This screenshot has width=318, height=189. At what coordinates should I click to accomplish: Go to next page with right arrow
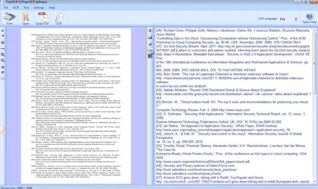coord(3,31)
